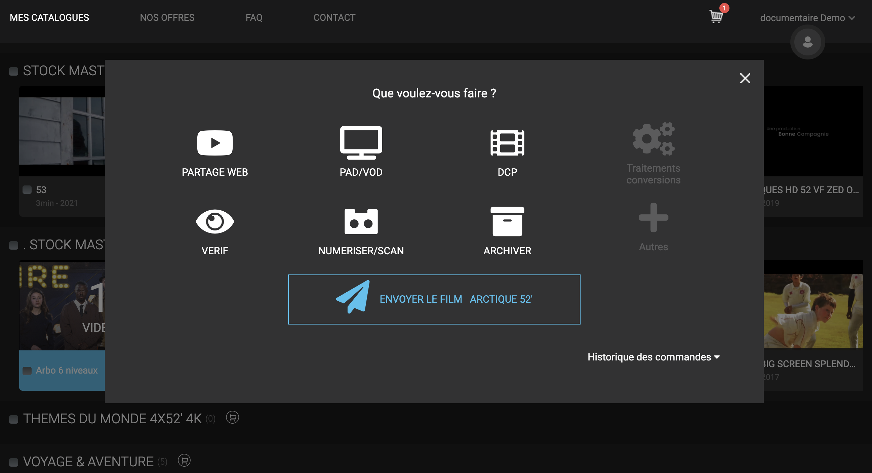Screen dimensions: 872x473
Task: Click ENVOYER LE FILM ARCTIQUE 52'
Action: tap(434, 299)
